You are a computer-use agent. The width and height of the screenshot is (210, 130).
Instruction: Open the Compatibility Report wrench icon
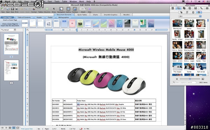[x=201, y=8]
